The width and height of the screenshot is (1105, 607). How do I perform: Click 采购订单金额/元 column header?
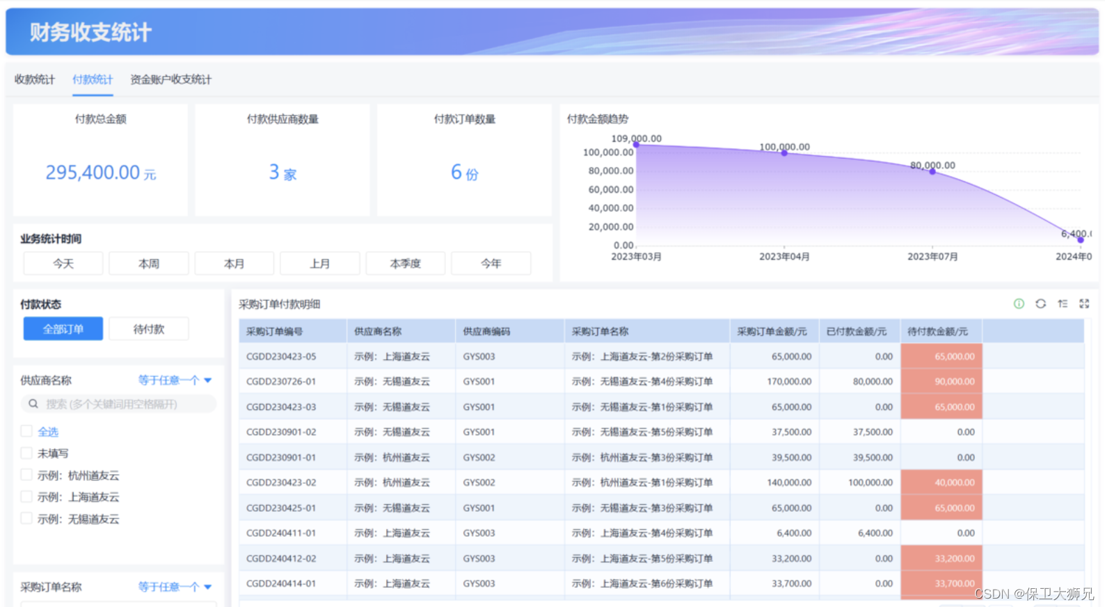774,331
